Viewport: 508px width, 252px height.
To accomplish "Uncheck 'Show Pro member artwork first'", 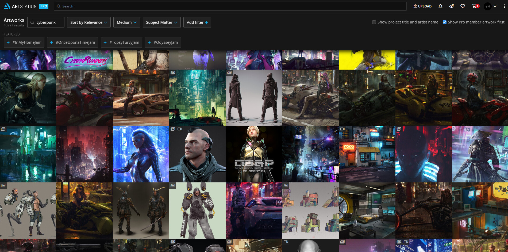I will (x=444, y=22).
